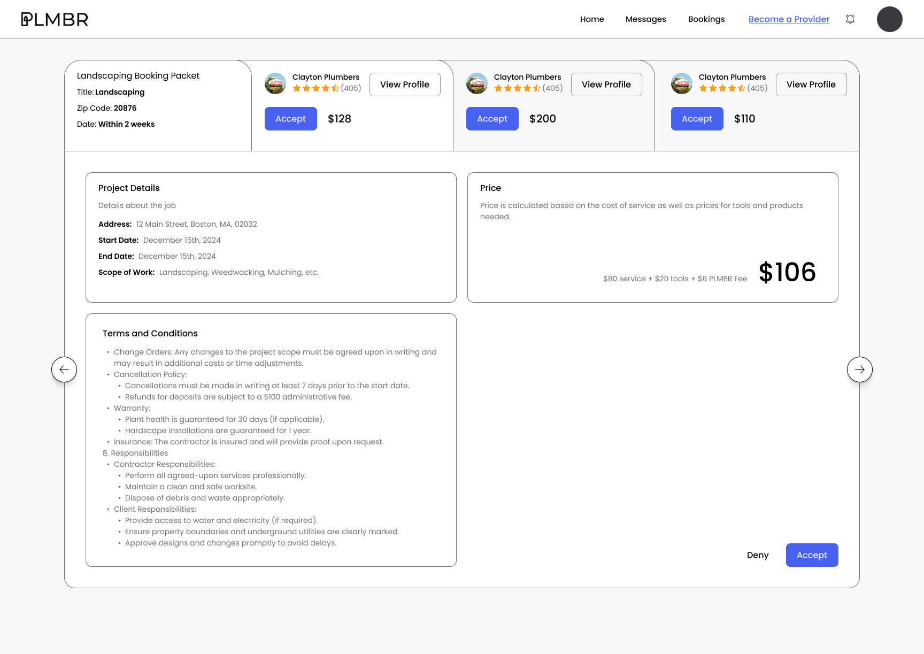Click provider avatar beside the $128 offer
This screenshot has height=654, width=924.
(275, 83)
